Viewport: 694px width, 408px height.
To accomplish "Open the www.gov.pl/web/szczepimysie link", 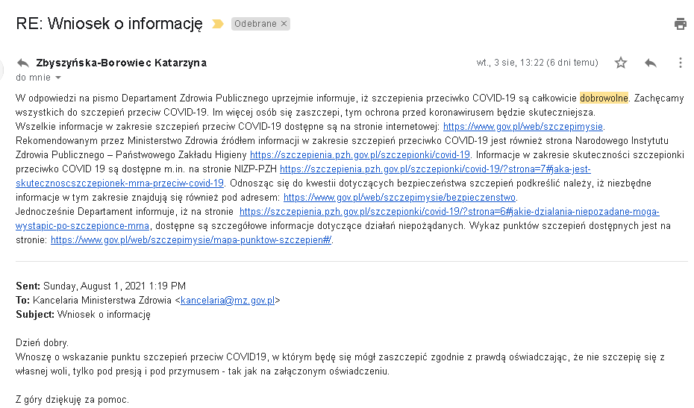I will (x=522, y=126).
